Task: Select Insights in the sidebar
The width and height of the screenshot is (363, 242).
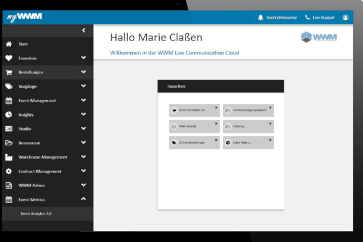Action: [x=48, y=115]
